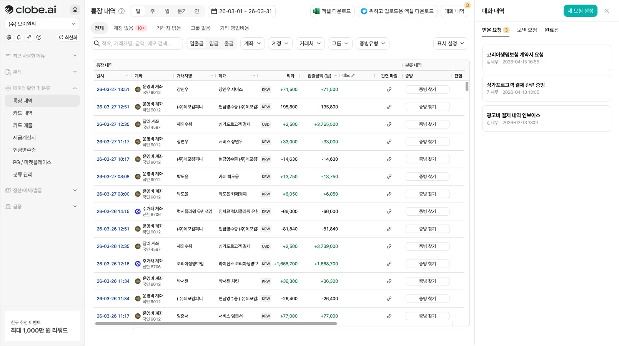Click the 새 요청 생성 button
This screenshot has width=619, height=346.
tap(580, 11)
